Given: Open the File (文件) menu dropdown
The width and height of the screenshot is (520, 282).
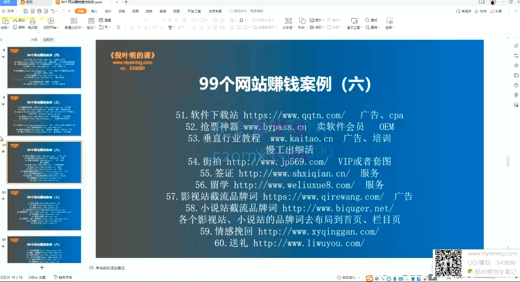Looking at the screenshot, I should pos(10,11).
